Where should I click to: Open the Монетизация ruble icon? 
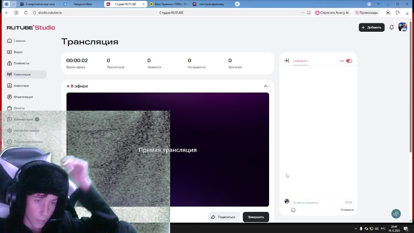pos(9,97)
